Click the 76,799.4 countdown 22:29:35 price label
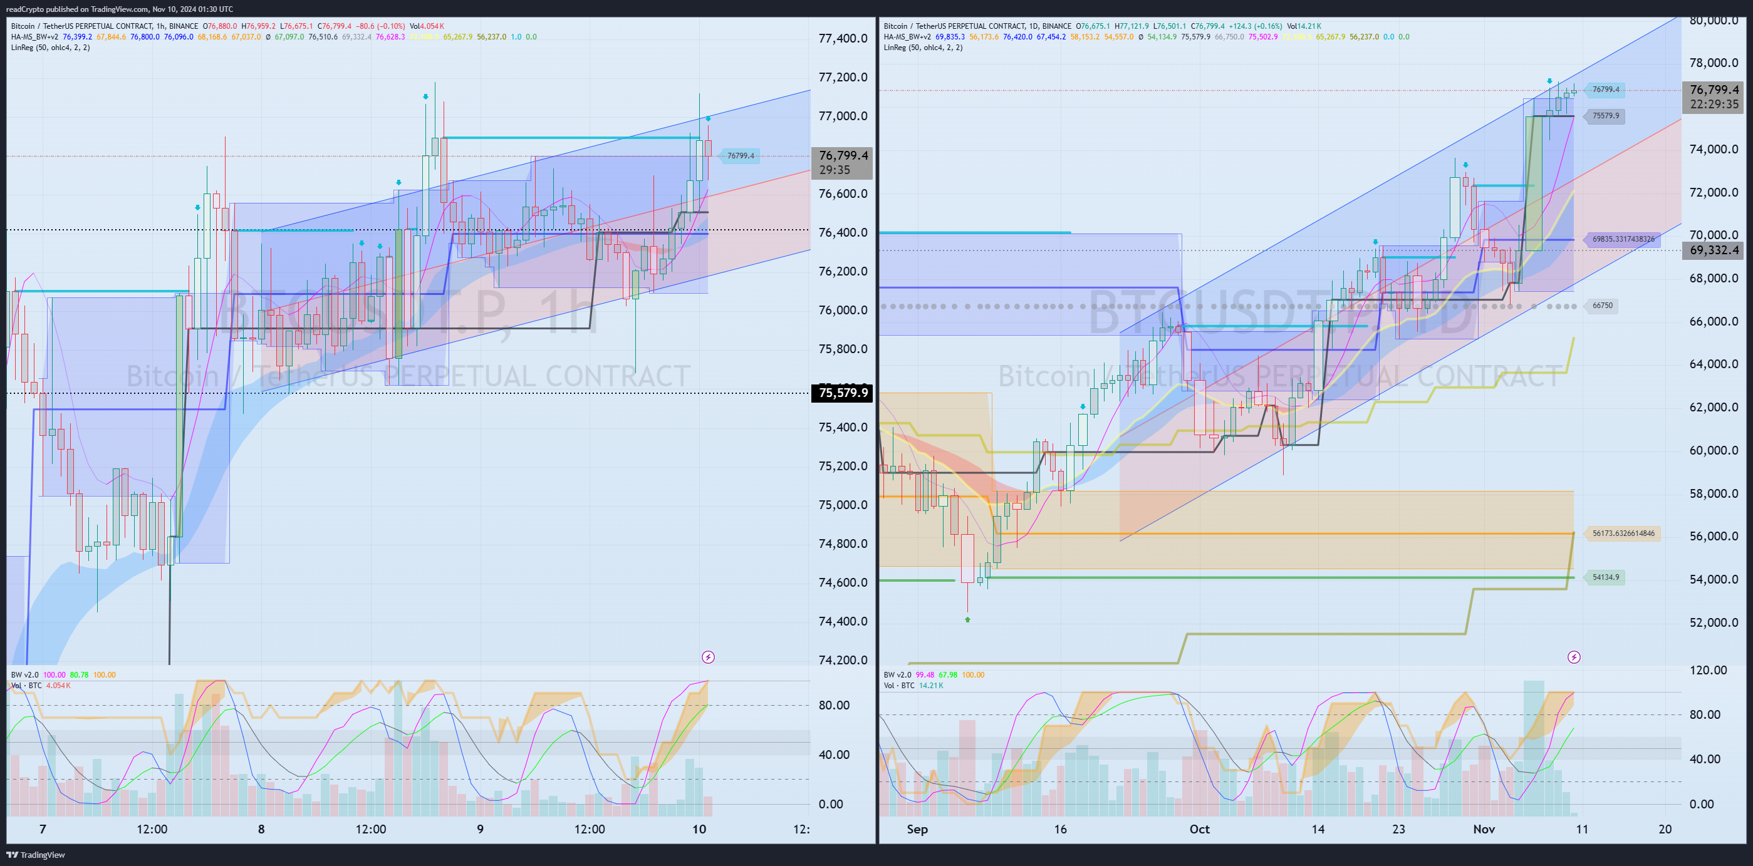Screen dimensions: 1753x866 click(1714, 96)
